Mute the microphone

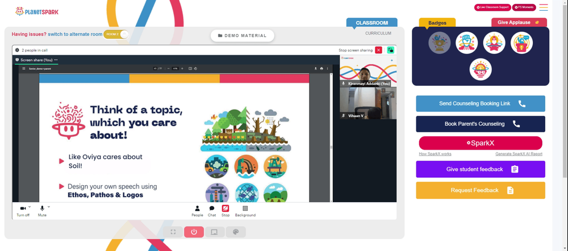click(42, 211)
